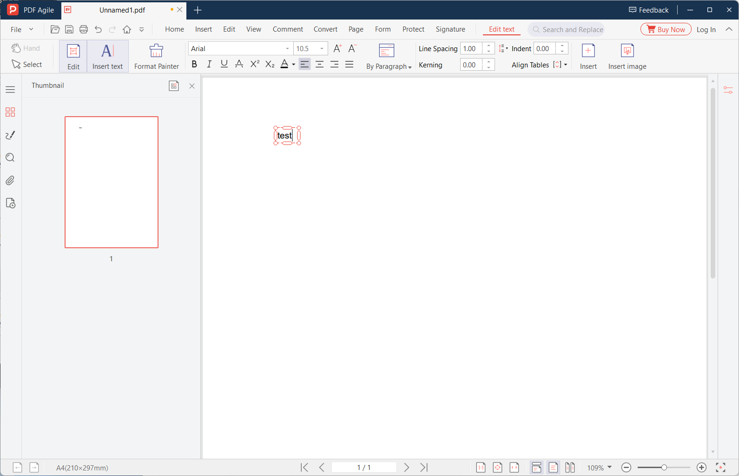Switch to the Protect tab
Screen dimensions: 739x476
click(x=413, y=29)
